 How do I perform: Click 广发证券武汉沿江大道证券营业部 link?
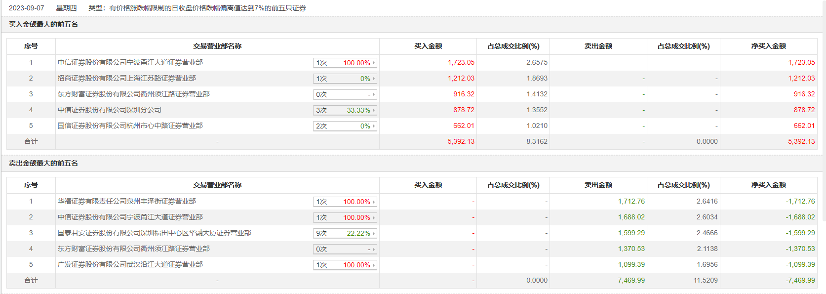pos(130,264)
